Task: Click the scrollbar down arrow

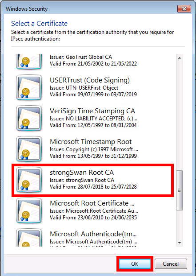Action: [179, 243]
